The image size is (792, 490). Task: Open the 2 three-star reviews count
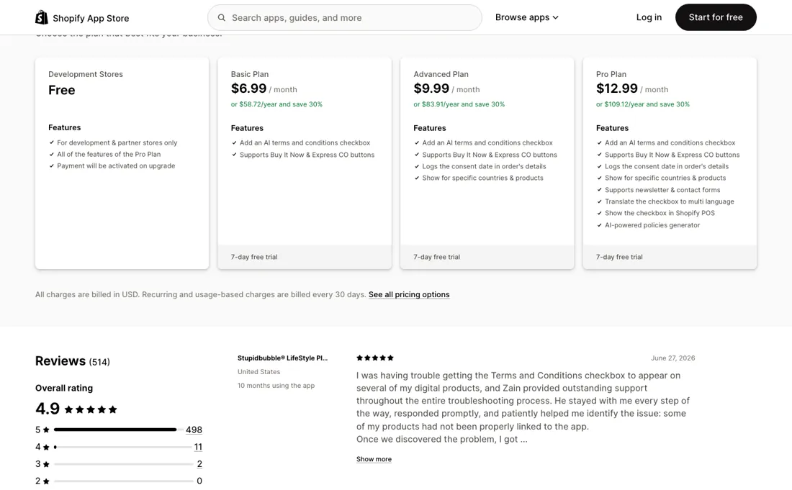tap(199, 464)
